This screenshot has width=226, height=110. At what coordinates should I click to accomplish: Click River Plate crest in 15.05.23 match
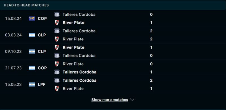pyautogui.click(x=57, y=88)
